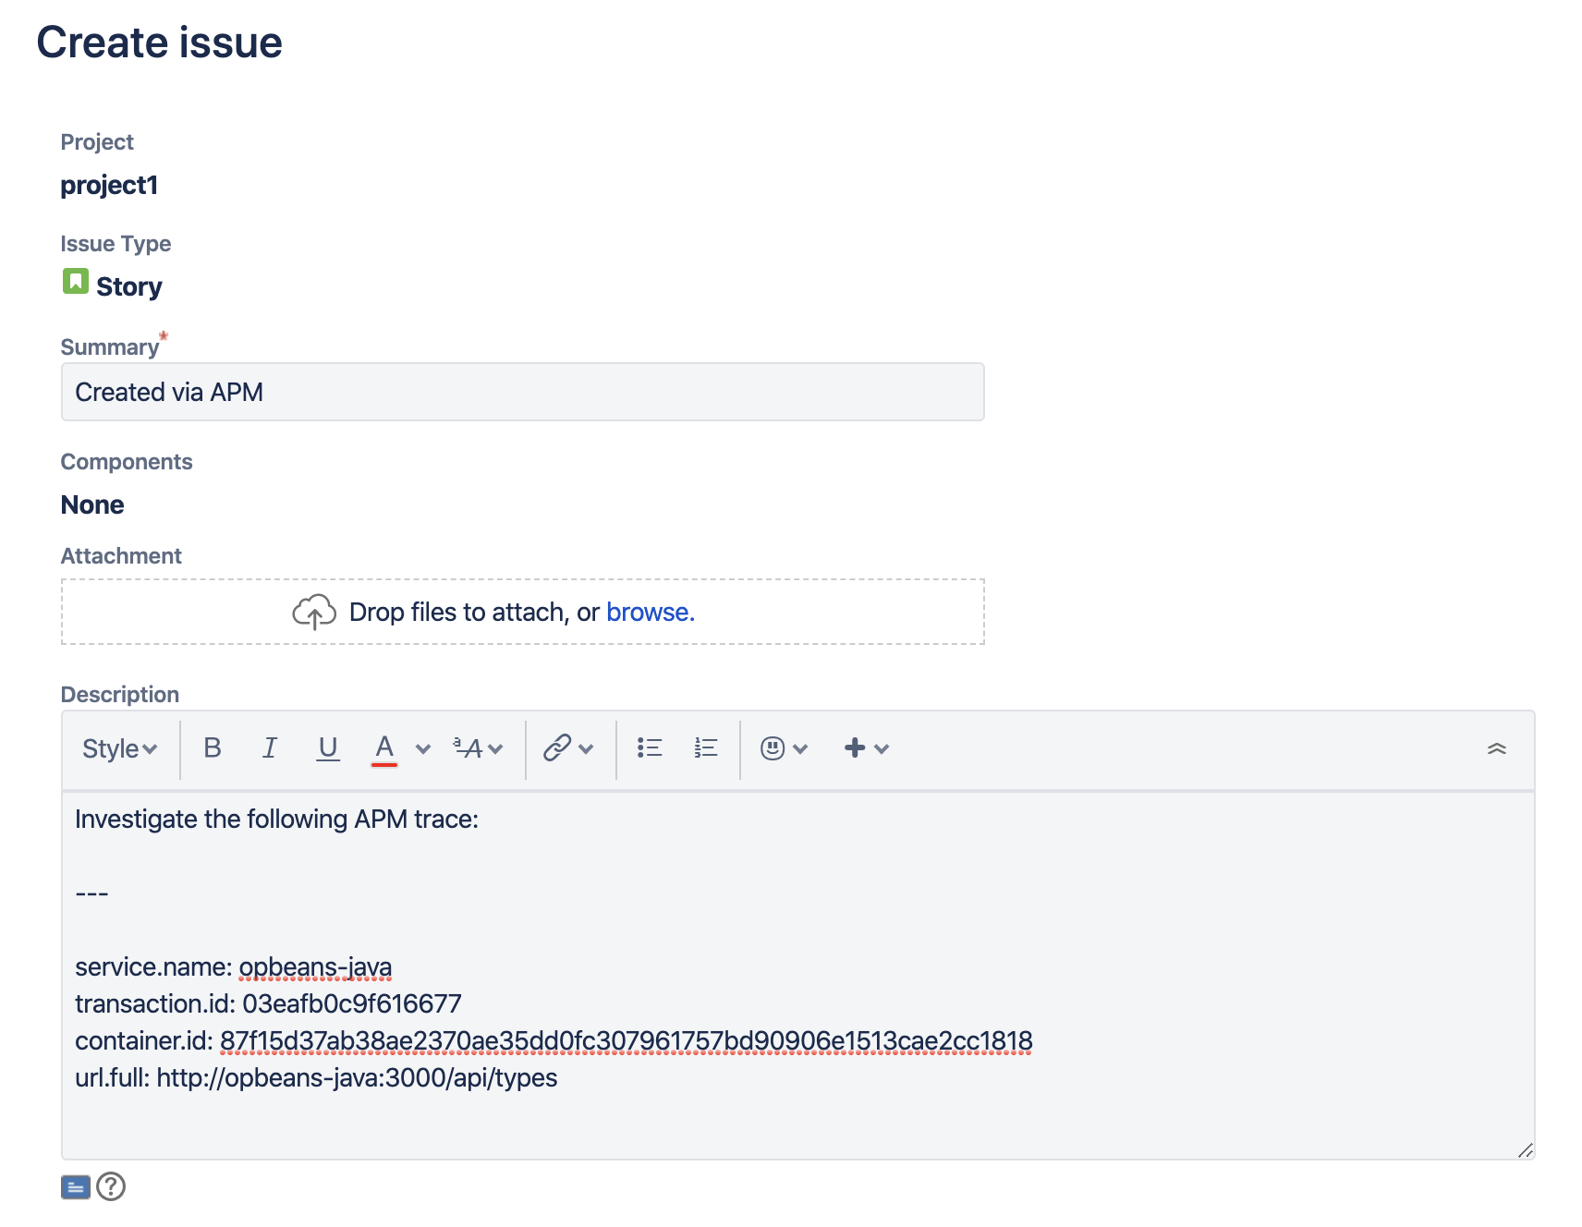The width and height of the screenshot is (1582, 1227).
Task: Open the text color dropdown arrow
Action: click(423, 748)
